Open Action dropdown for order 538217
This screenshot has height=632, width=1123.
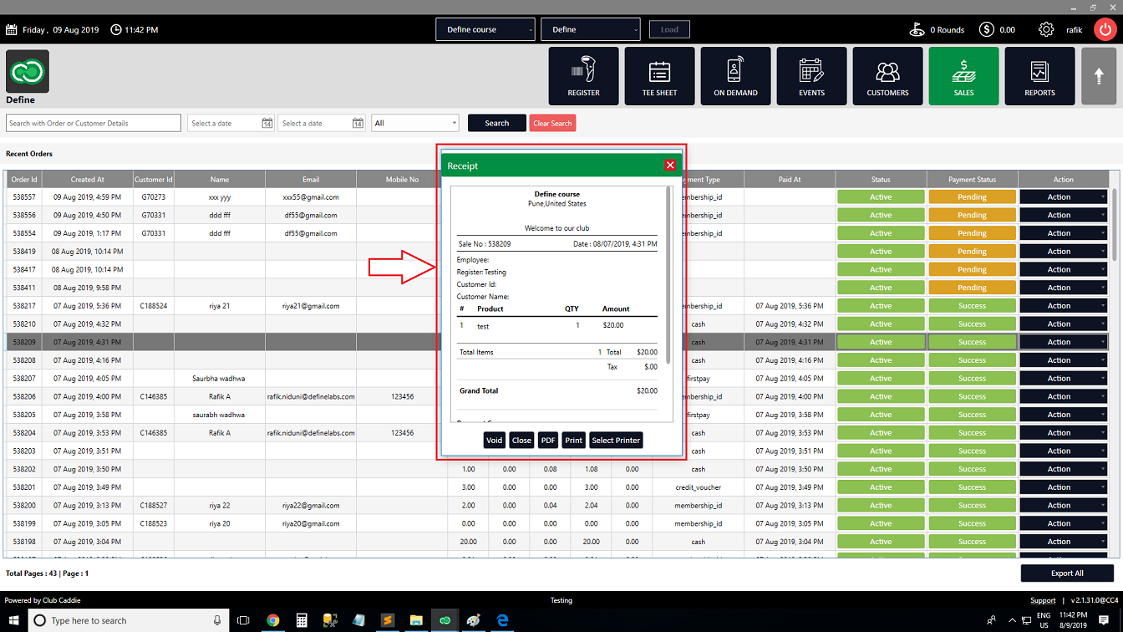[x=1064, y=306]
